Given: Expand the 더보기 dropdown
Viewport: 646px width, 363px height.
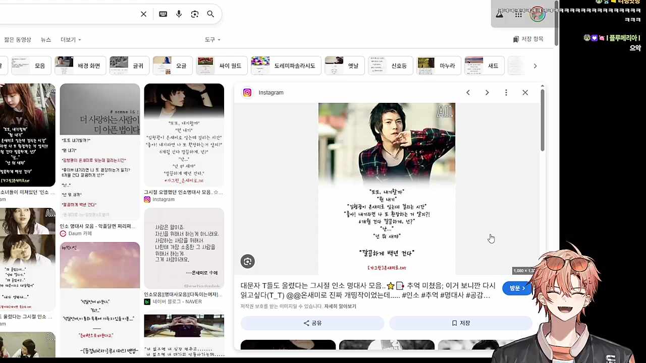Looking at the screenshot, I should pyautogui.click(x=71, y=40).
